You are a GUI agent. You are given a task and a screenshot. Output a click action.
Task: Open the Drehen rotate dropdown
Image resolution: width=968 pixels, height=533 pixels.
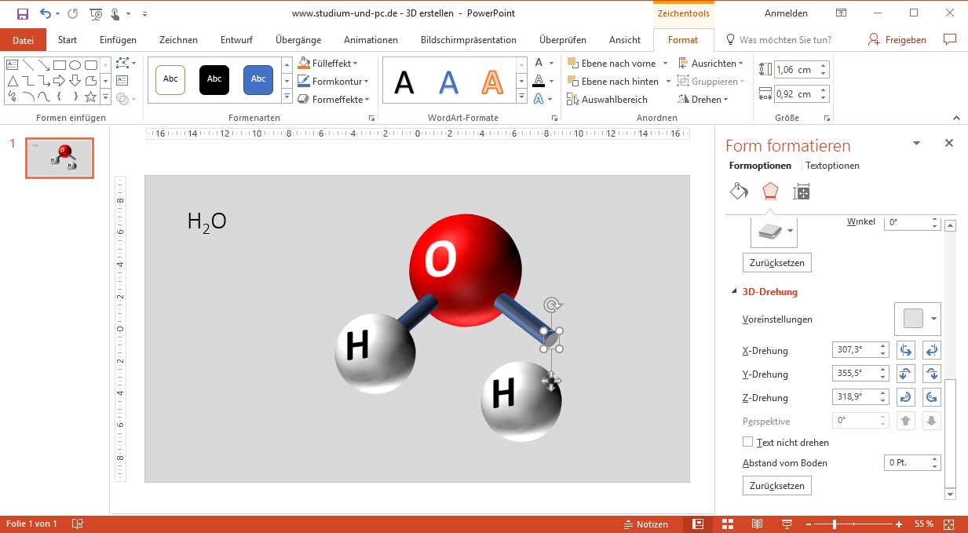[703, 100]
